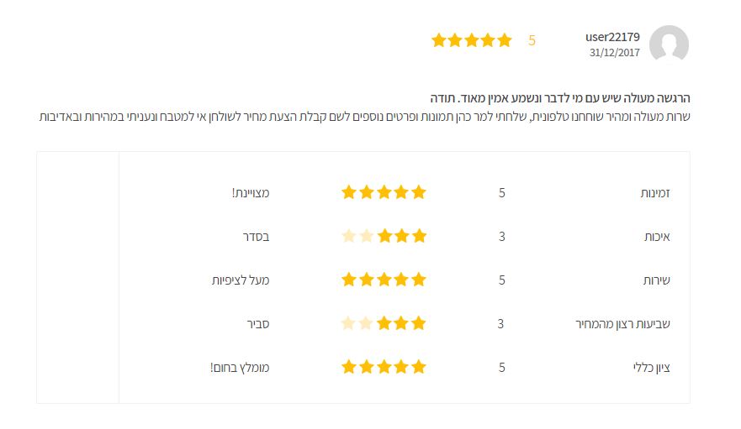Click the איכות category label
The image size is (741, 429).
click(x=657, y=237)
